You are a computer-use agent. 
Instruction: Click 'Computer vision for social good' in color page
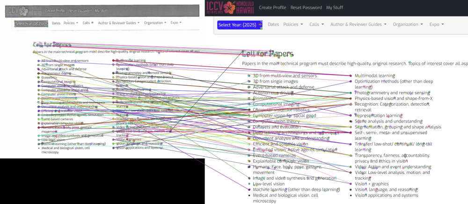coord(285,115)
